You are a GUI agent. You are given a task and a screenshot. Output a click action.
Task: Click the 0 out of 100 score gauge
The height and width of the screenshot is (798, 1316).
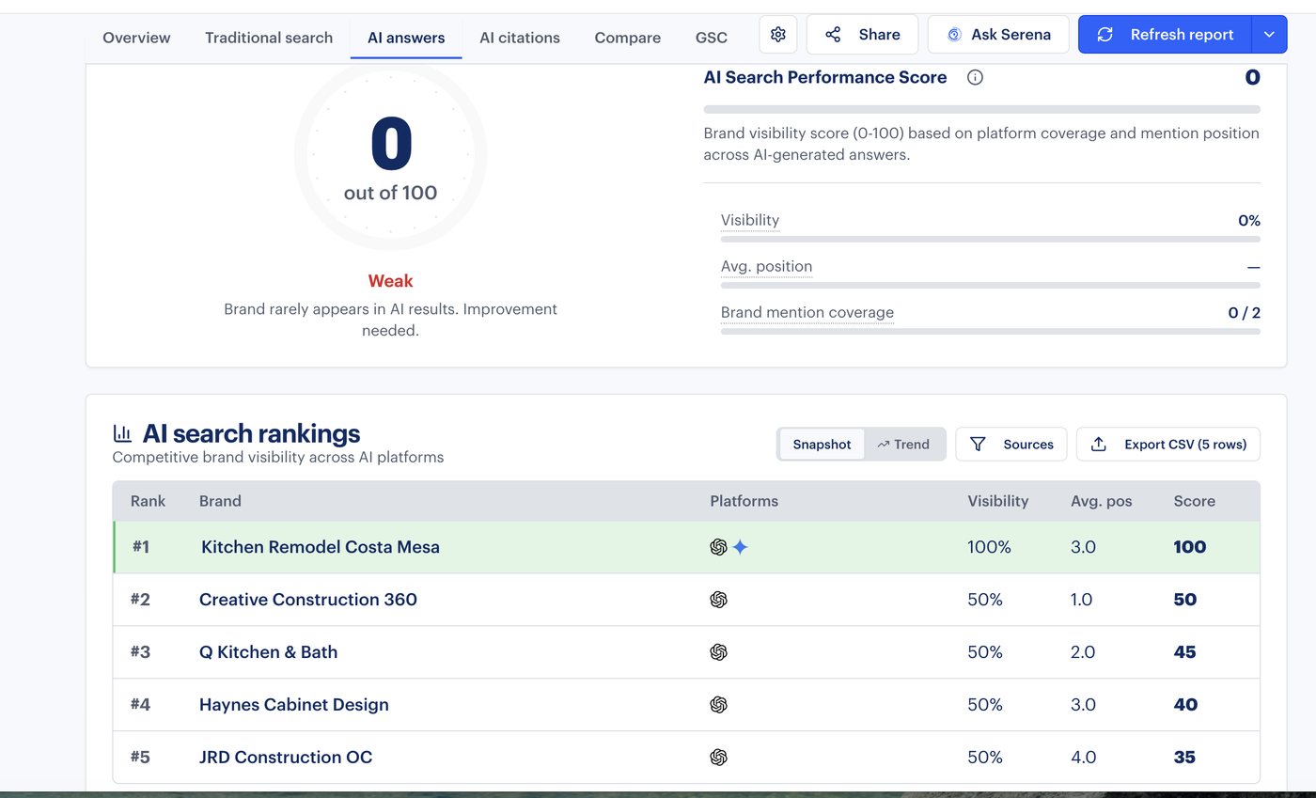[391, 156]
